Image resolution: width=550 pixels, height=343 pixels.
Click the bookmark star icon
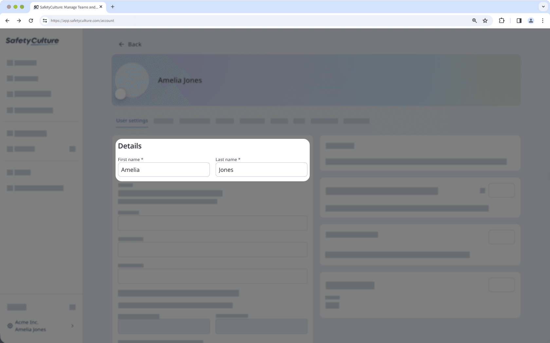pyautogui.click(x=485, y=21)
